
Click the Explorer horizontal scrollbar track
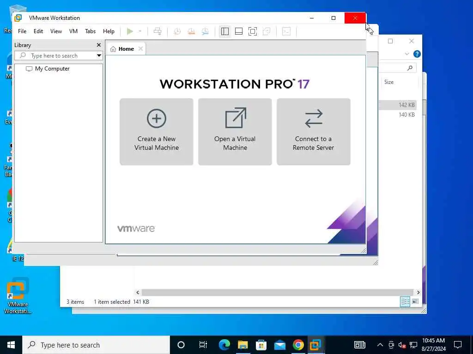(277, 292)
